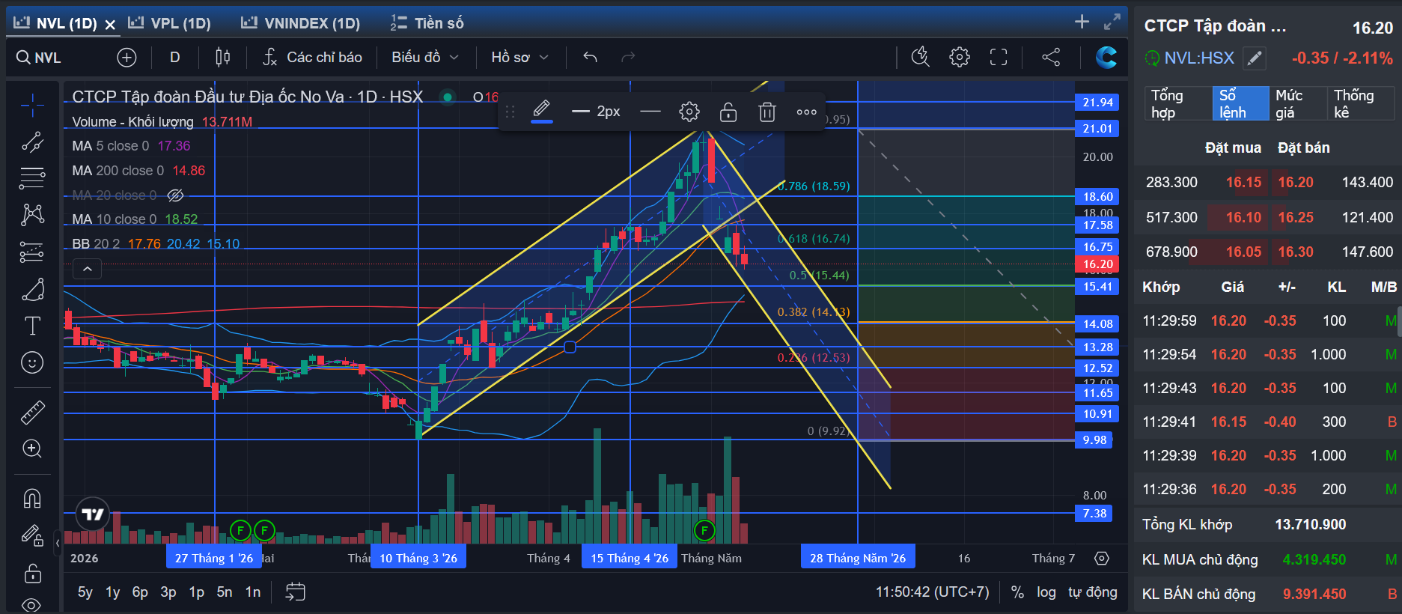The width and height of the screenshot is (1402, 614).
Task: Choose the chart pattern drawing tool
Action: click(32, 215)
